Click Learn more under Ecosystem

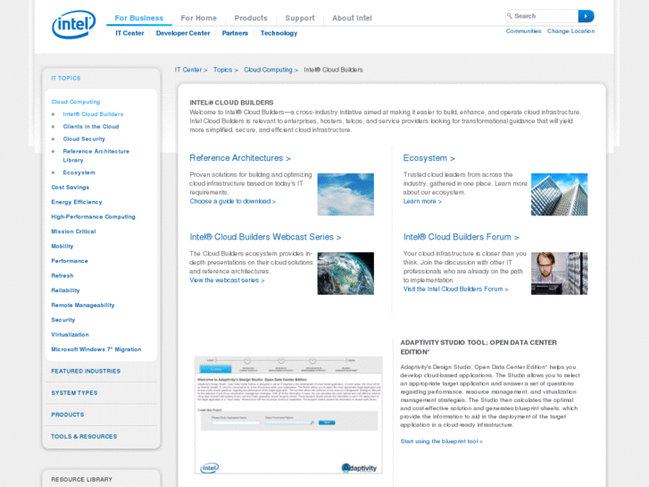click(422, 201)
